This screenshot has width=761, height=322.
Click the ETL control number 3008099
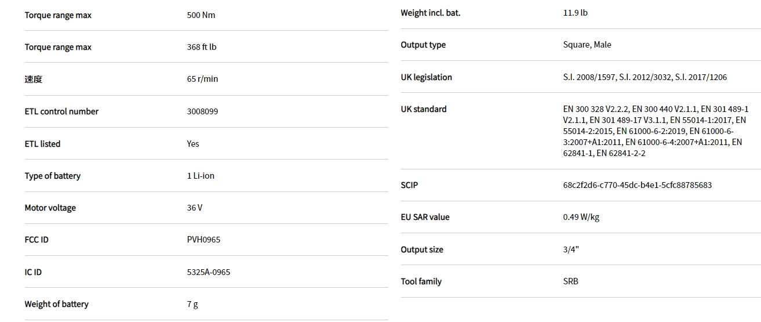(x=202, y=111)
